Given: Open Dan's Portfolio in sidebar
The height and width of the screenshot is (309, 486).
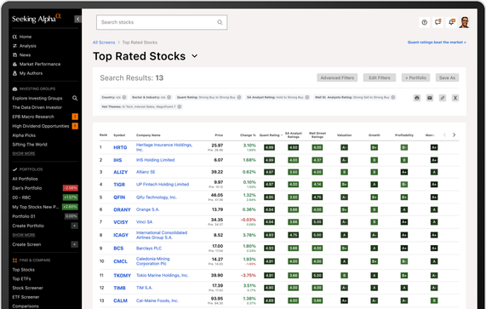Looking at the screenshot, I should click(27, 188).
